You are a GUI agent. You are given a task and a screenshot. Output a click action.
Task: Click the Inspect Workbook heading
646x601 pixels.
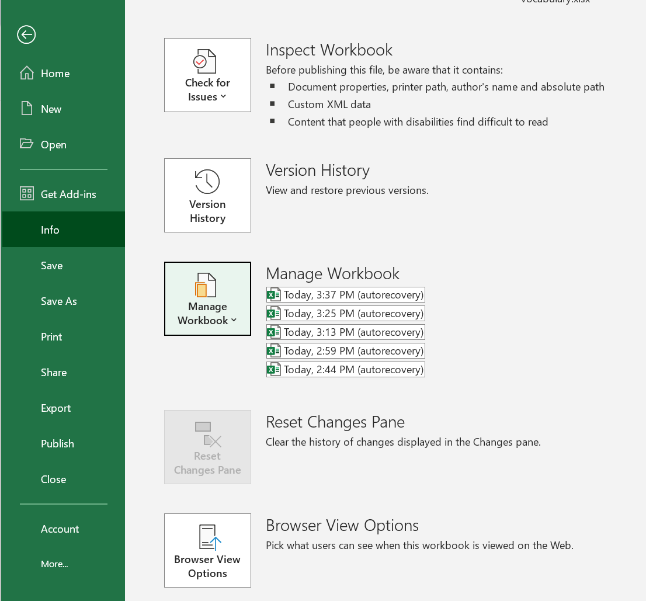click(x=329, y=50)
